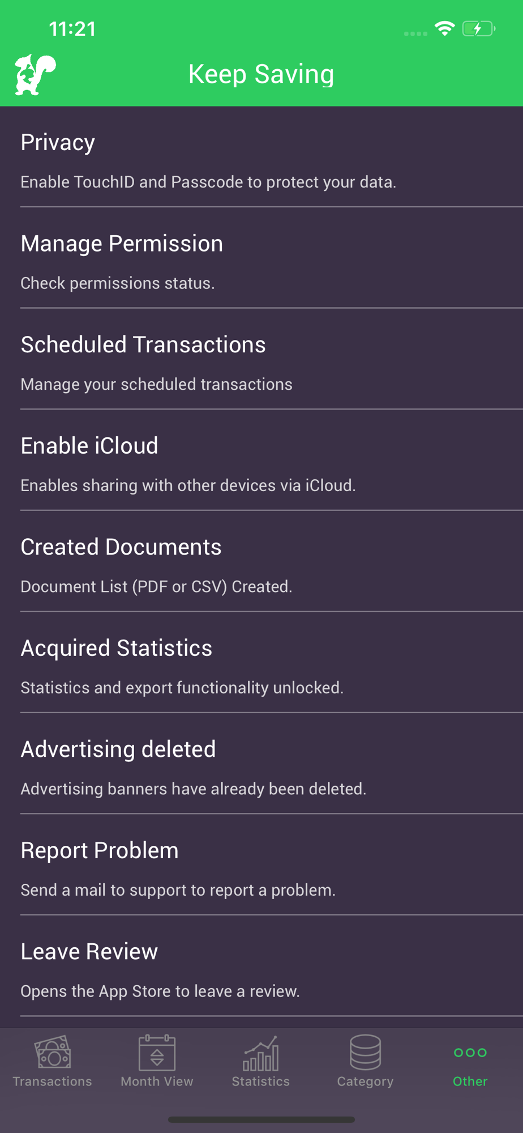Open Scheduled Transactions

pyautogui.click(x=261, y=359)
